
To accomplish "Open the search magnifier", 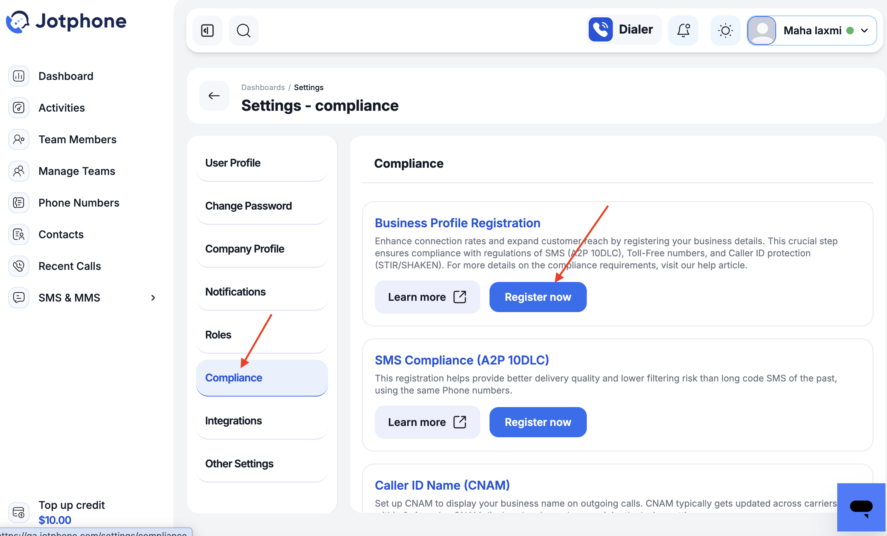I will (x=244, y=31).
